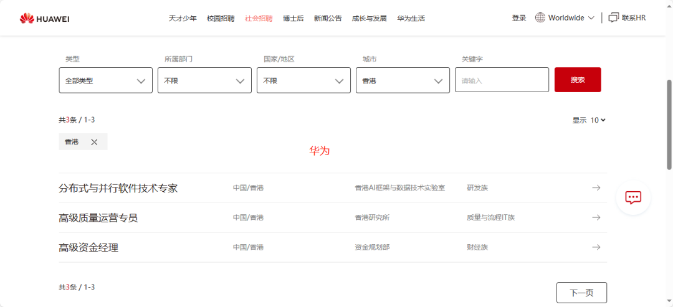Screen dimensions: 673x307
Task: Click the 下一页 button
Action: [581, 293]
